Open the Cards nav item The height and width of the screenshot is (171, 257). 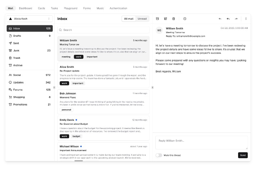(41, 8)
